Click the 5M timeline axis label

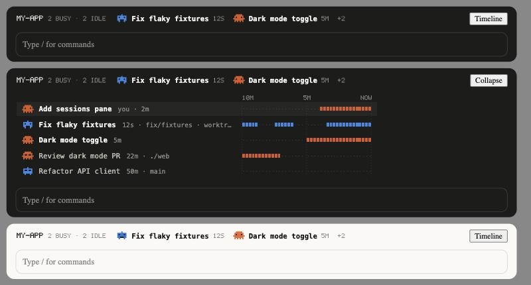point(307,97)
